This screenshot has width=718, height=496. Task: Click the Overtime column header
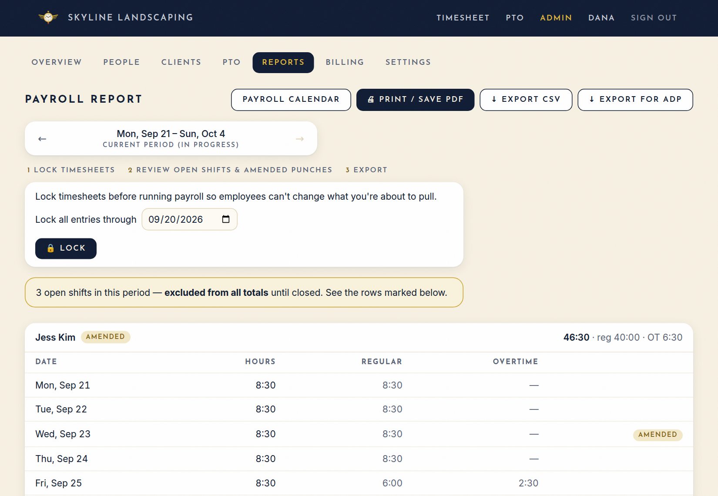coord(515,362)
